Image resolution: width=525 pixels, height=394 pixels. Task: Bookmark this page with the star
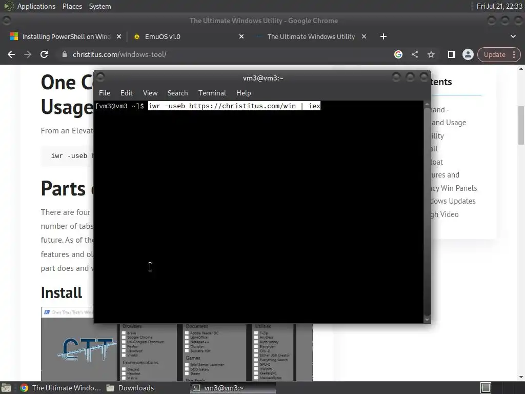[431, 54]
